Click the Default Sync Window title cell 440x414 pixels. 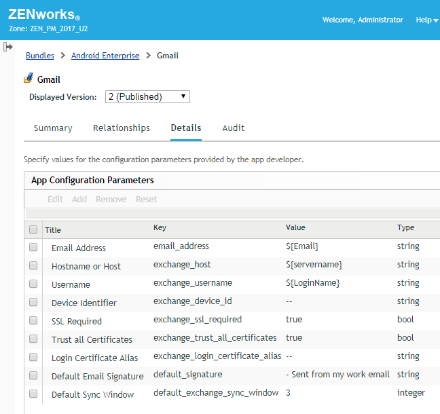coord(92,394)
